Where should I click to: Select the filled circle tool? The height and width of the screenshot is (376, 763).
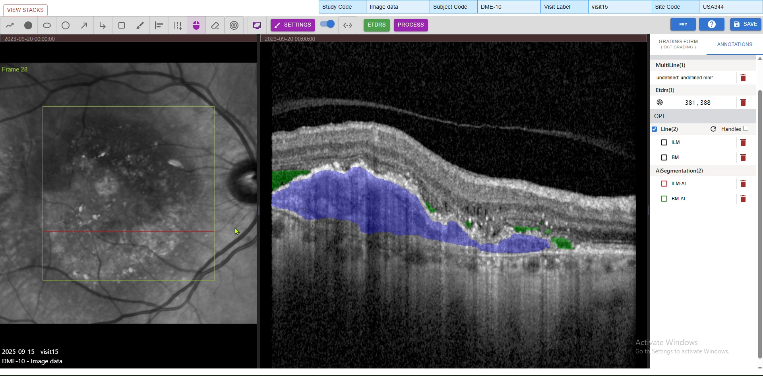pyautogui.click(x=28, y=25)
